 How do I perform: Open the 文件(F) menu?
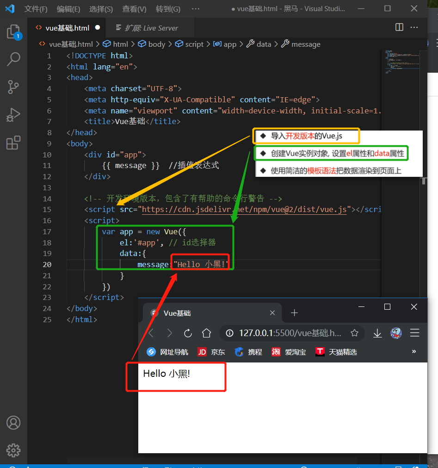point(36,9)
